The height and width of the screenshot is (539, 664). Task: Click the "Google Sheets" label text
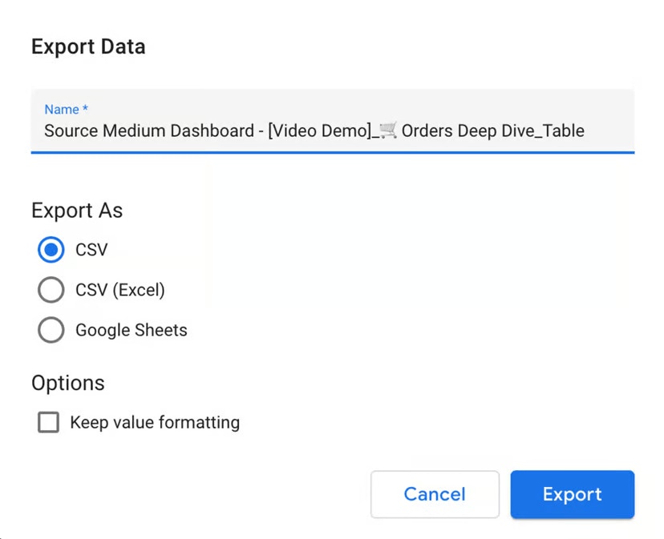click(x=132, y=330)
